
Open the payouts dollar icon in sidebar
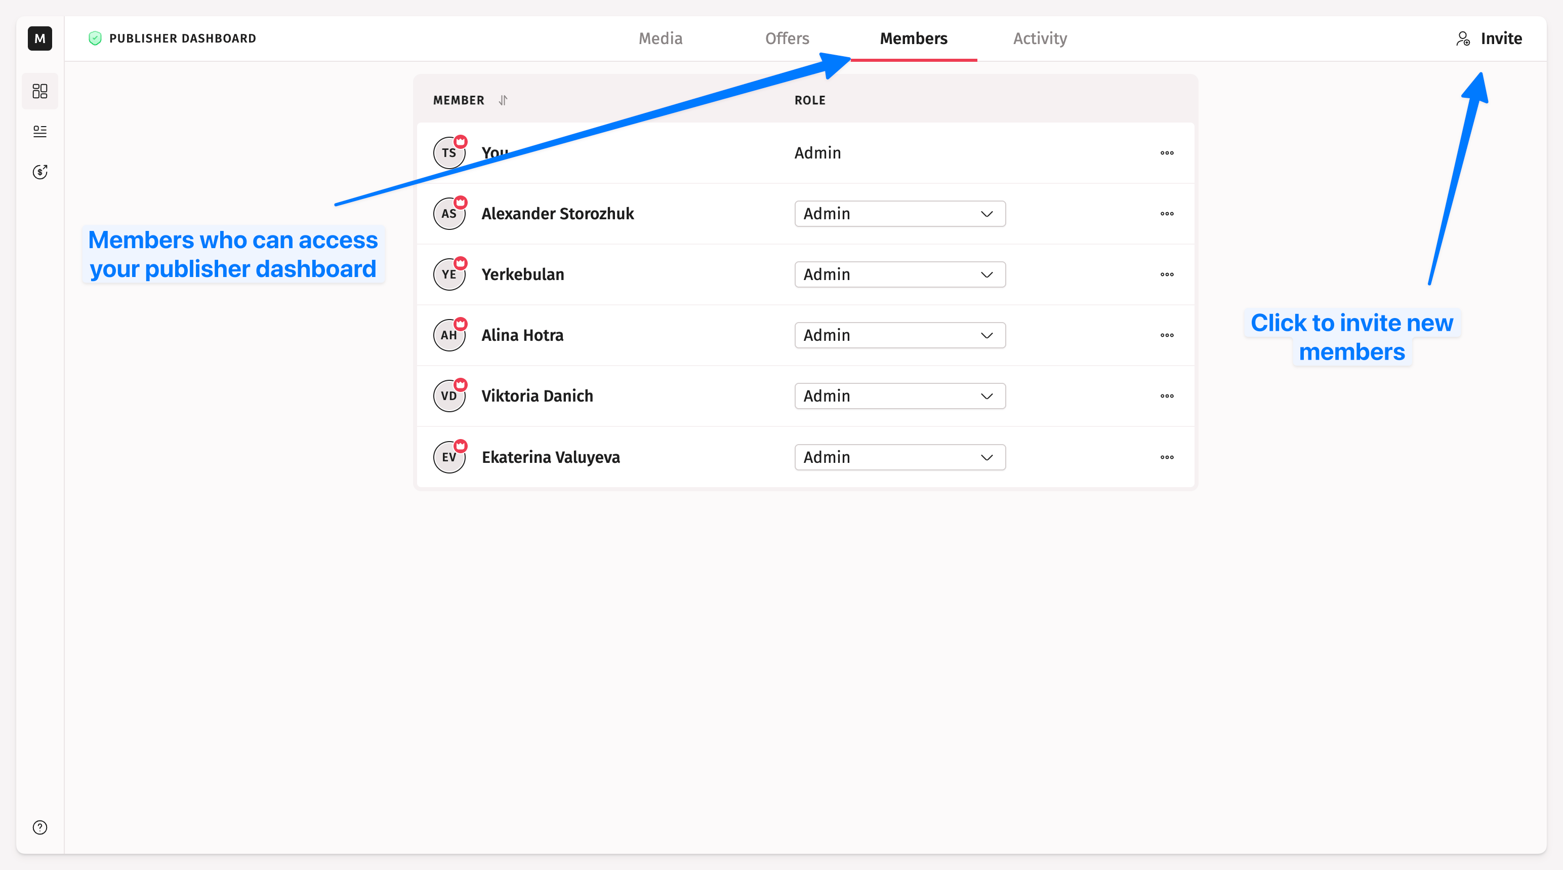pyautogui.click(x=39, y=172)
